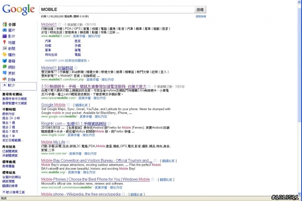Star the Mobile01 forum result

click(75, 68)
